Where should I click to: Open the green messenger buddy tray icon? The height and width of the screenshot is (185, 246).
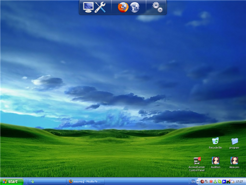[x=215, y=182]
